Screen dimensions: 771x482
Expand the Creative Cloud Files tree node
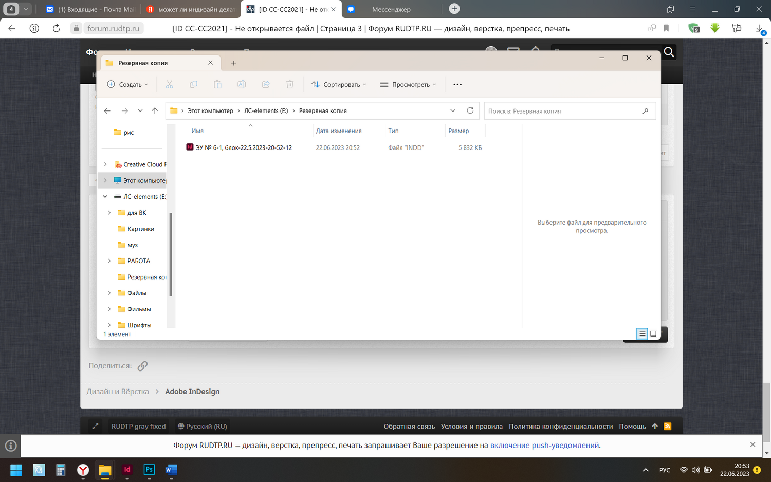105,164
